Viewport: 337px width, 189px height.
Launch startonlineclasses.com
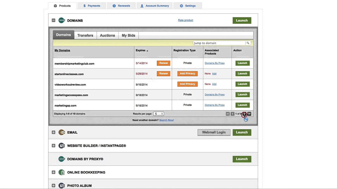pos(242,73)
